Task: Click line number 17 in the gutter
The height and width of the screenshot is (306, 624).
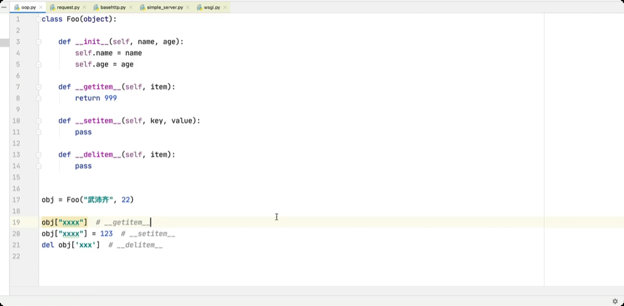Action: [16, 200]
